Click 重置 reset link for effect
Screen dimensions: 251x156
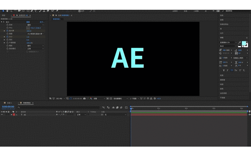pos(28,22)
